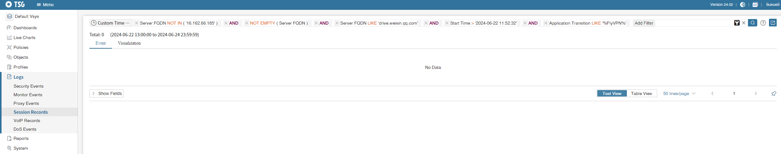Click the EN language icon

pyautogui.click(x=755, y=5)
